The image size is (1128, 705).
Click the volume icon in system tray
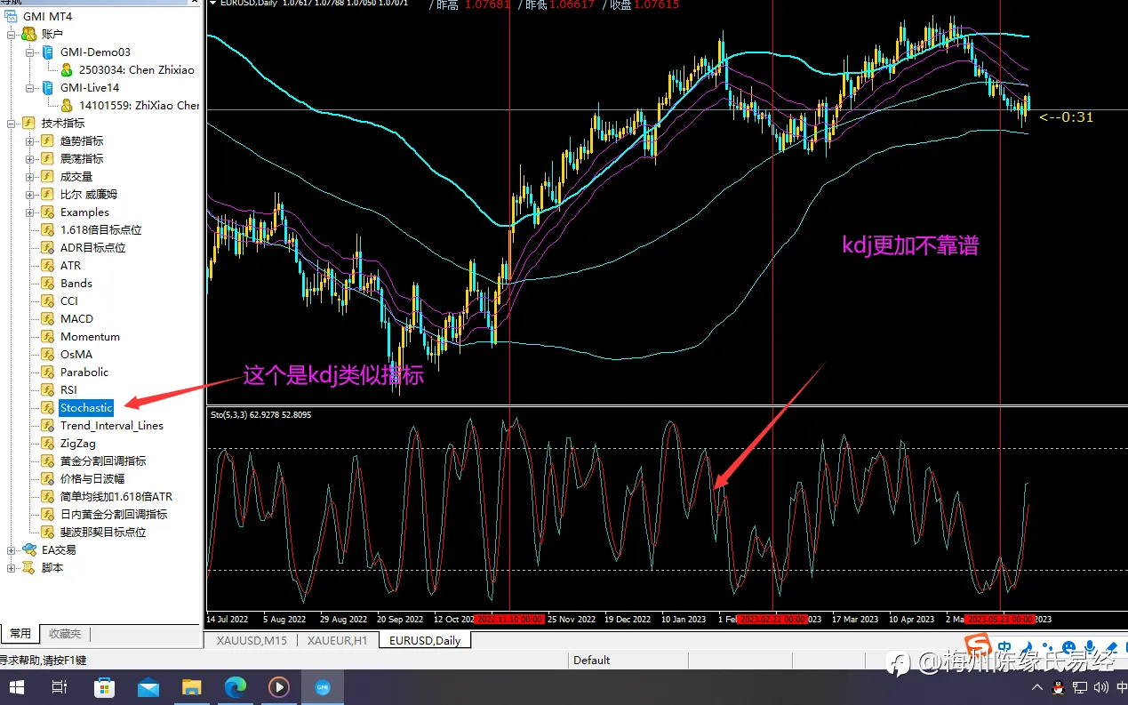click(1100, 687)
